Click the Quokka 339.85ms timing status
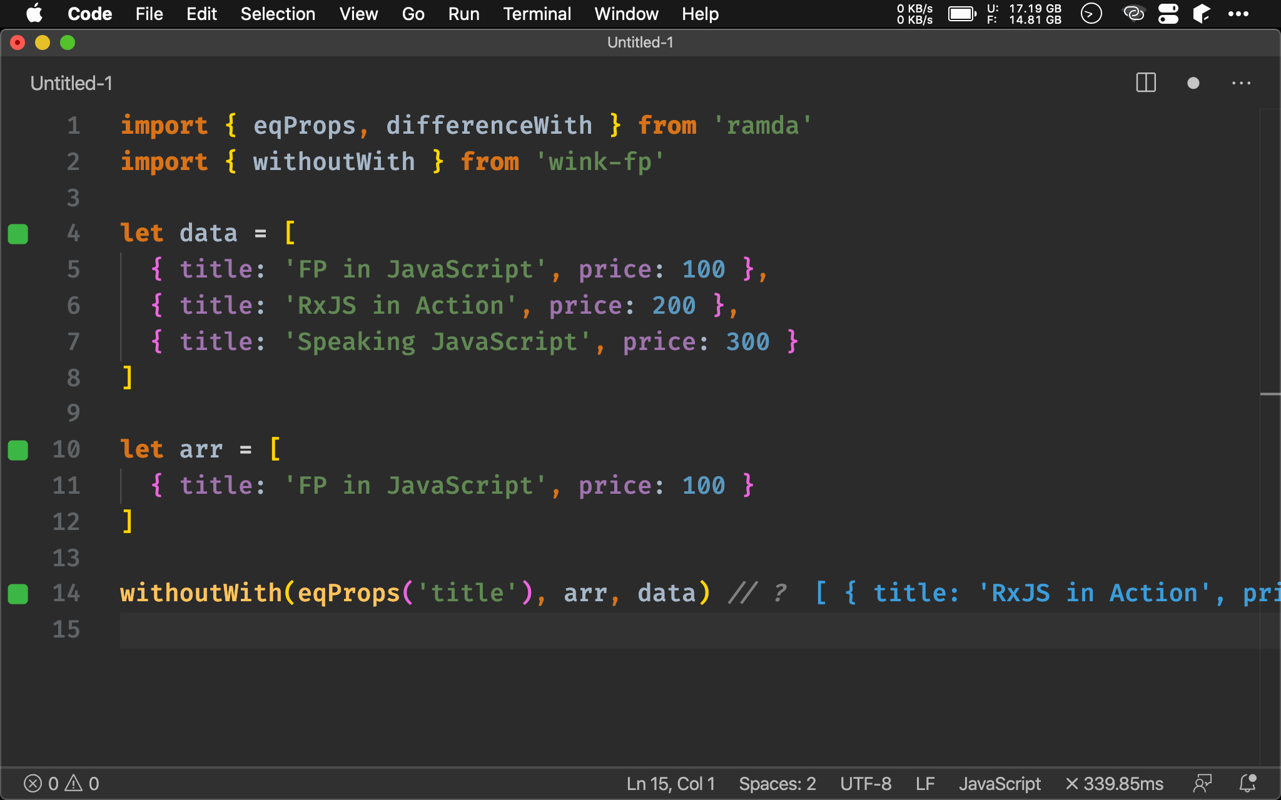This screenshot has height=800, width=1281. (x=1114, y=784)
